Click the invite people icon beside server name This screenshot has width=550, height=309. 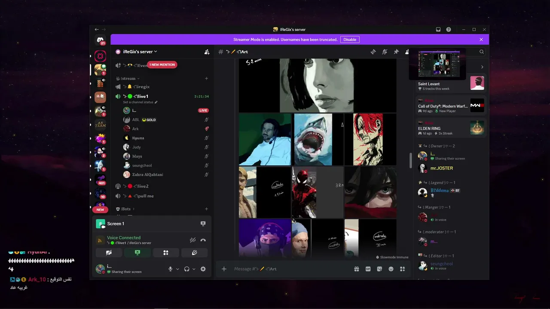coord(207,51)
